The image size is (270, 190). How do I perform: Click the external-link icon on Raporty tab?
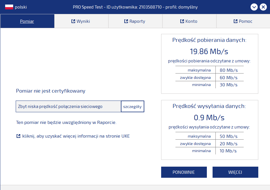126,21
